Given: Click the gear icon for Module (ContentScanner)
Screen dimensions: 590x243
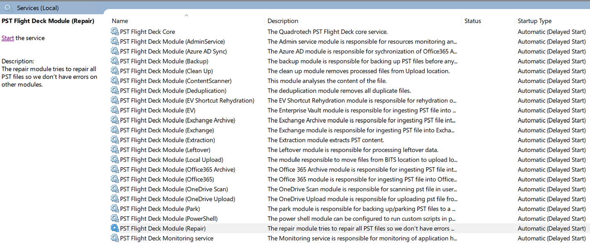Looking at the screenshot, I should 115,81.
